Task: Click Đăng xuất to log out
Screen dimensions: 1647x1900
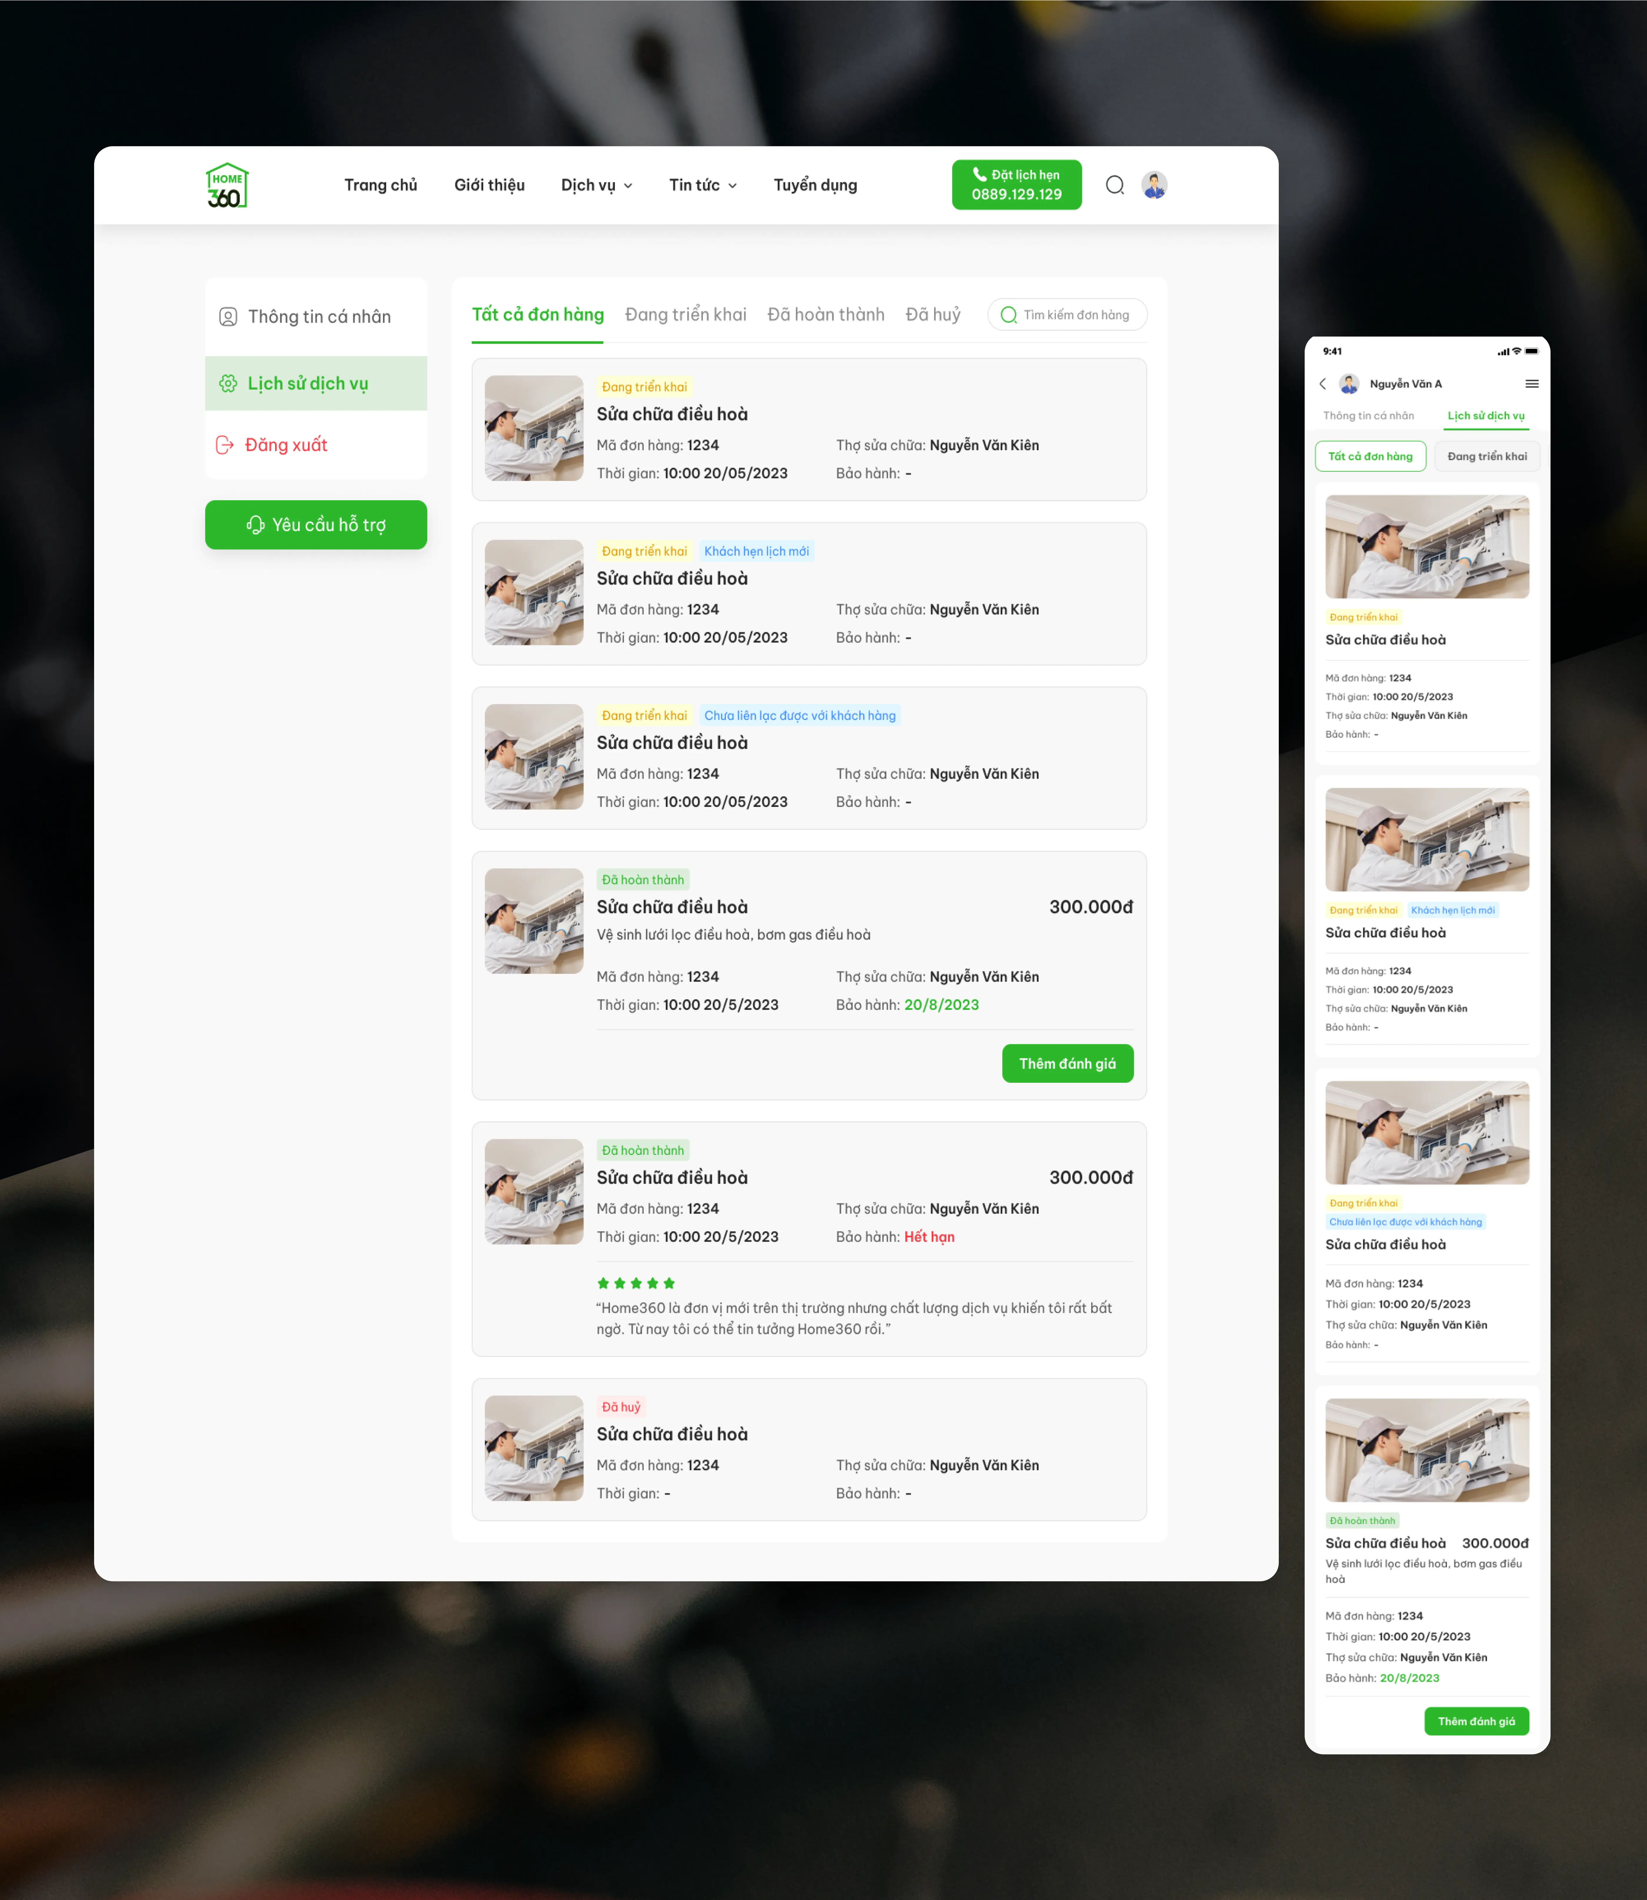Action: 316,445
